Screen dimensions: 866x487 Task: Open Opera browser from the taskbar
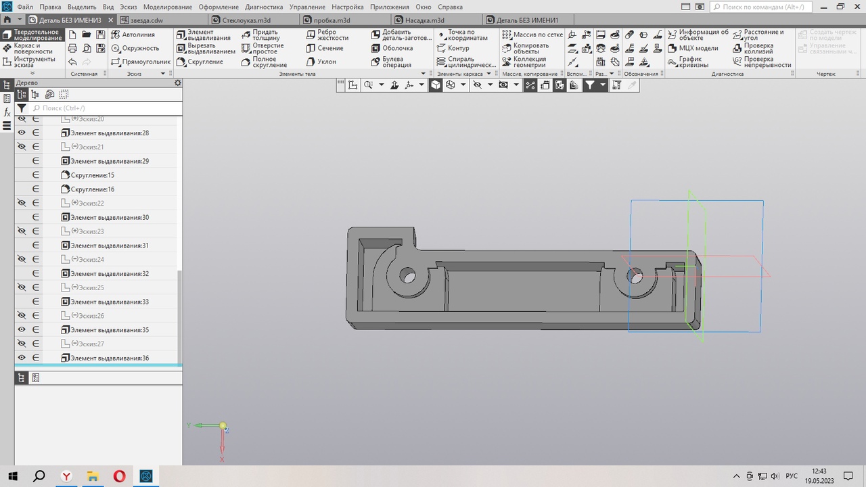(119, 476)
